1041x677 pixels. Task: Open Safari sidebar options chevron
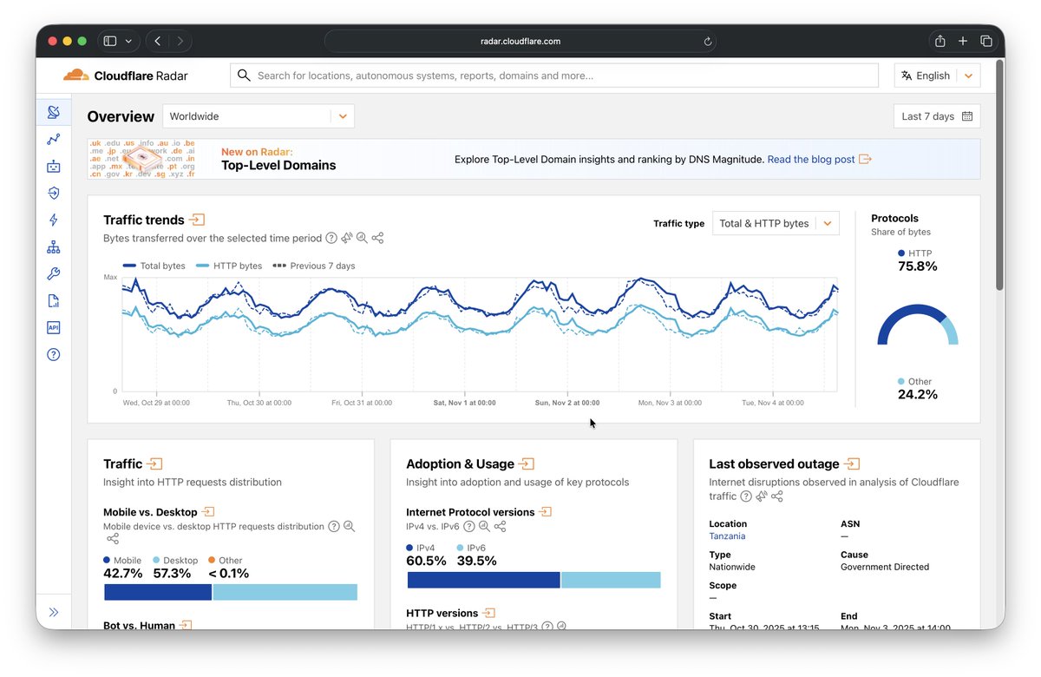[x=129, y=41]
